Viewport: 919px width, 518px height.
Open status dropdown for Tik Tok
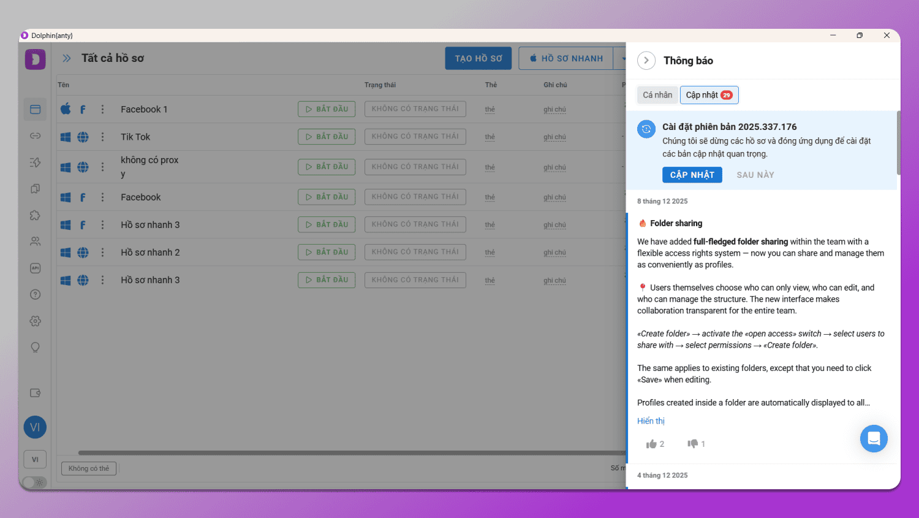click(415, 137)
